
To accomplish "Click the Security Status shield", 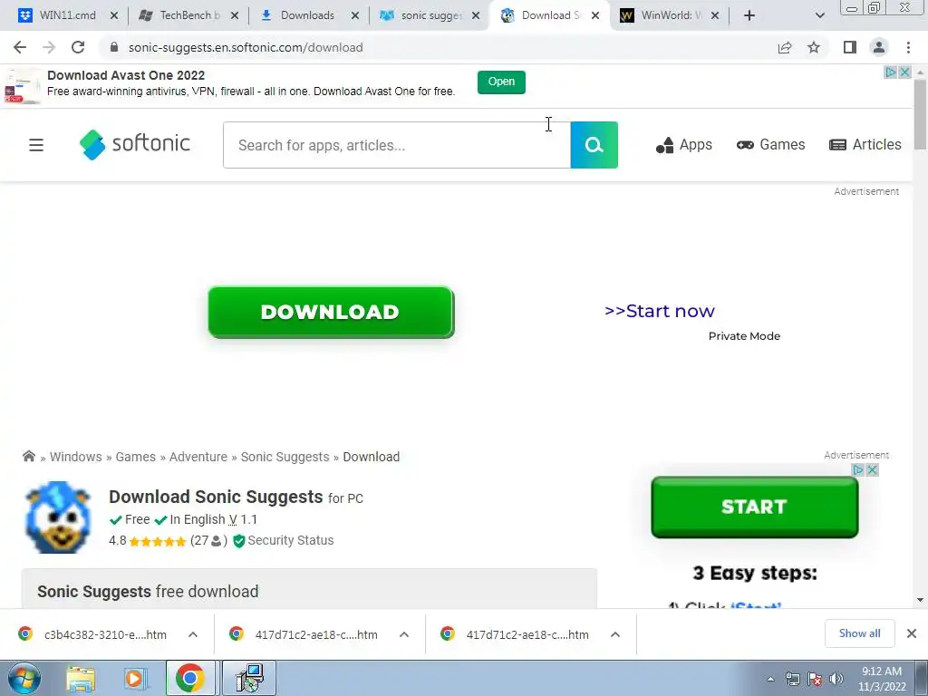I will click(x=239, y=541).
